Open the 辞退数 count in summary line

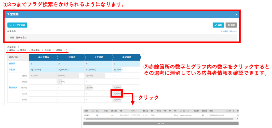[x=29, y=50]
